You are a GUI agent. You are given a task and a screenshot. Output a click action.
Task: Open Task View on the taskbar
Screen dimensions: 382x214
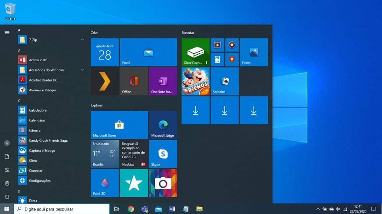point(117,209)
